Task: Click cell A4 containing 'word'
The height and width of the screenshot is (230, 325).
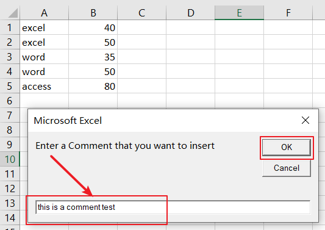Action: point(44,71)
